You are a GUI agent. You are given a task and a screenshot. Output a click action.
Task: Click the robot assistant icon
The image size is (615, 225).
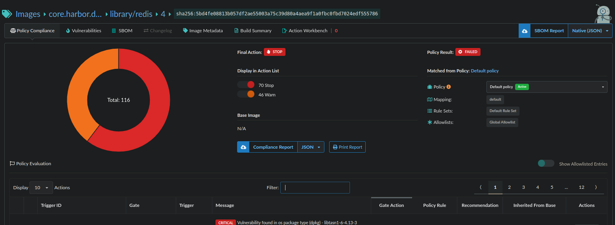click(x=602, y=15)
